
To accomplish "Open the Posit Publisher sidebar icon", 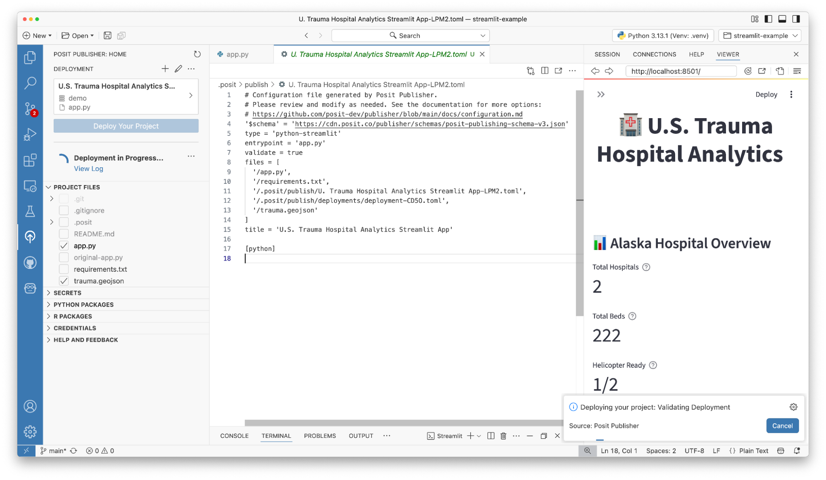I will coord(30,237).
